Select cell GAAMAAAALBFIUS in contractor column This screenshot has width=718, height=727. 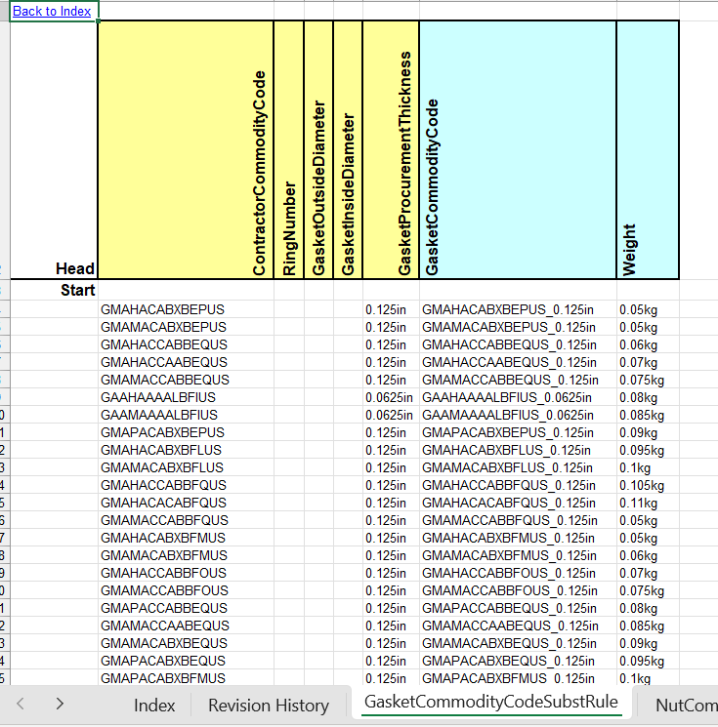click(186, 416)
